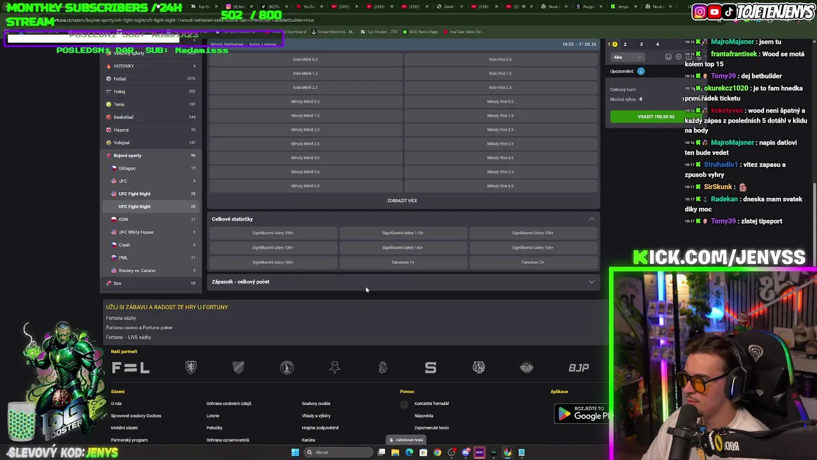Screen dimensions: 817x460
Task: Select ticket tab 1
Action: [x=613, y=44]
